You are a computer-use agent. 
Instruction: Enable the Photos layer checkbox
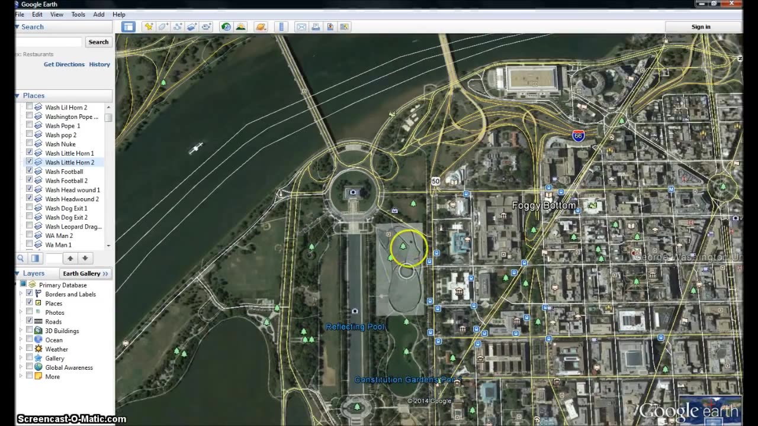pyautogui.click(x=29, y=312)
